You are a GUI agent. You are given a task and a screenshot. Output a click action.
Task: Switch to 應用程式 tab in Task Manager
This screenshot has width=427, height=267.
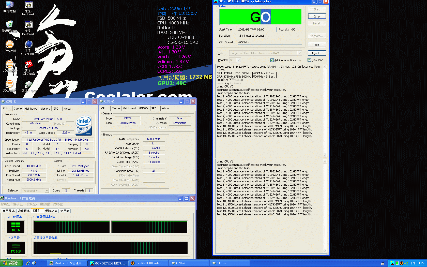point(8,211)
